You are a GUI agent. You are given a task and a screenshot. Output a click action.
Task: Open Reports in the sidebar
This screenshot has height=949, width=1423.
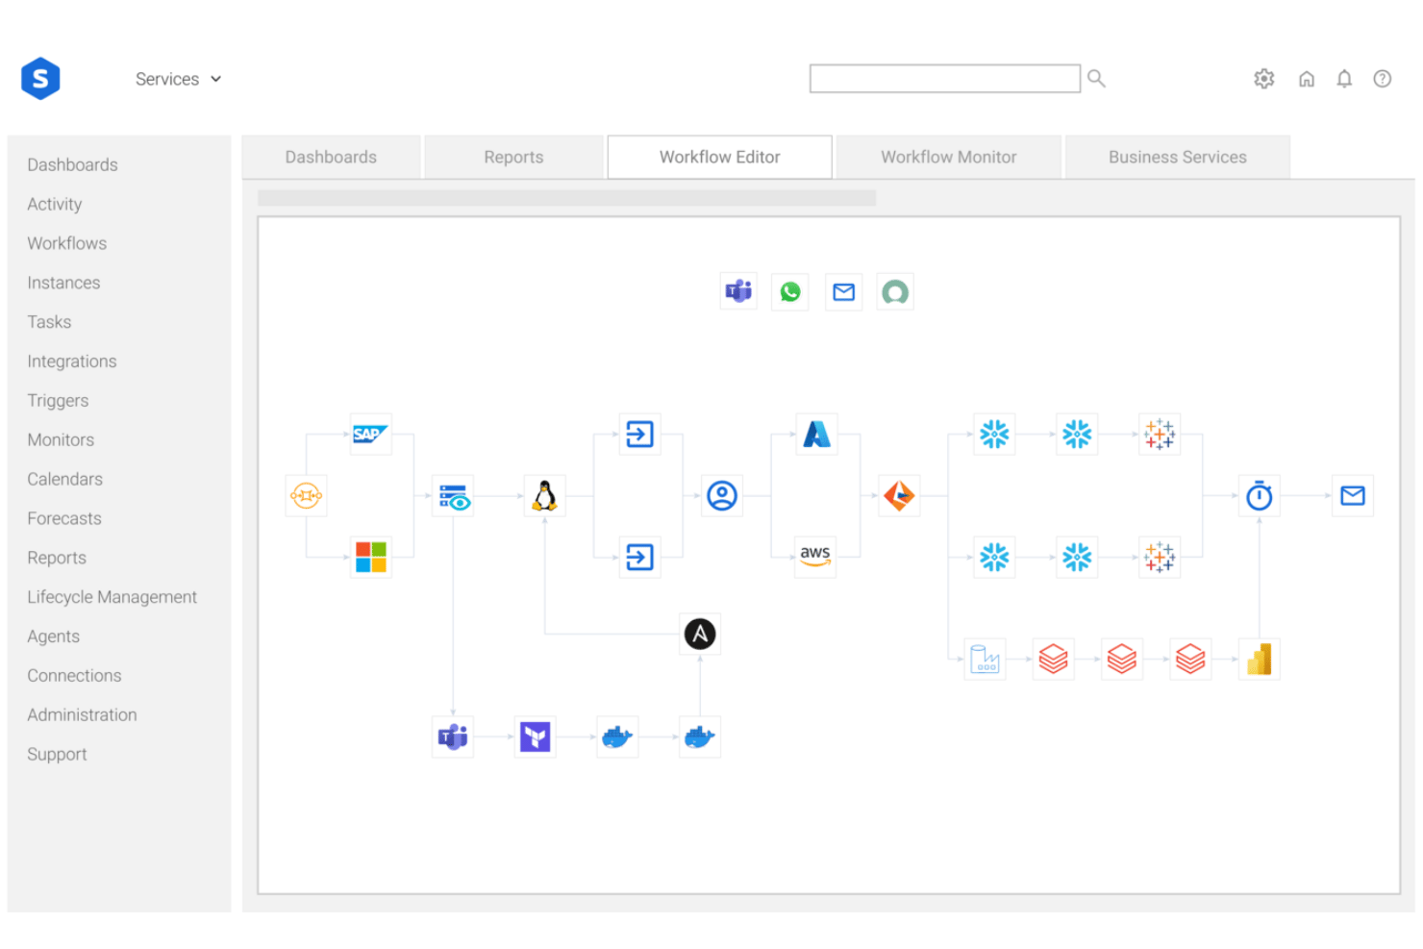click(x=57, y=558)
